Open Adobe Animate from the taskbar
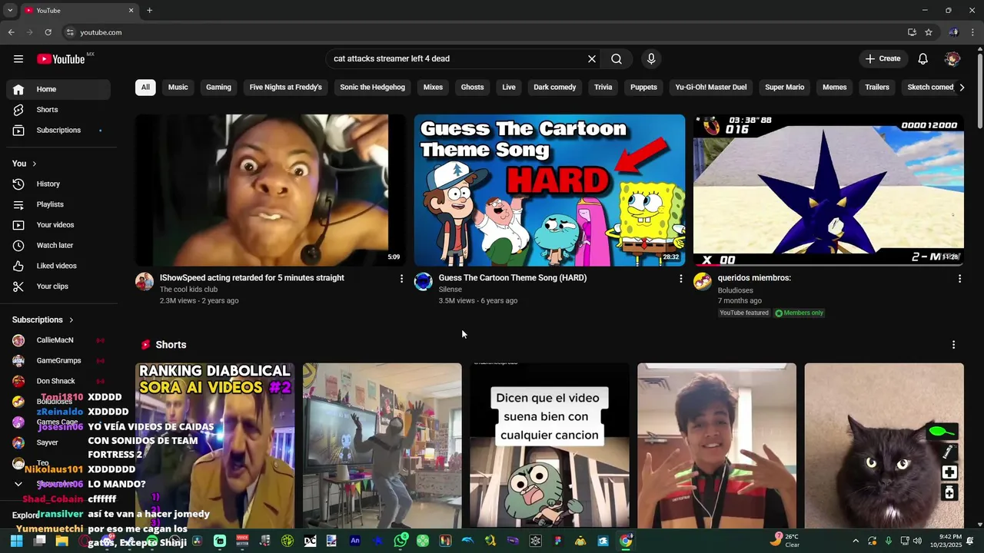Screen dimensions: 984x553 [x=355, y=541]
